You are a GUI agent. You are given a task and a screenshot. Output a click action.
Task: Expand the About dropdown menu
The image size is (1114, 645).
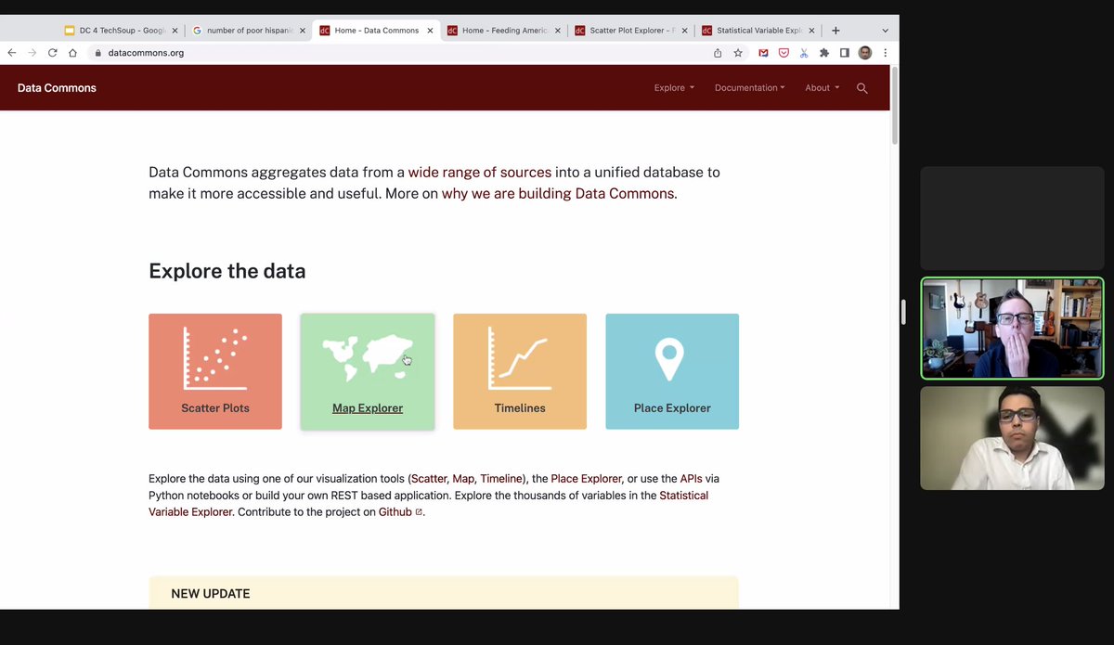click(822, 88)
